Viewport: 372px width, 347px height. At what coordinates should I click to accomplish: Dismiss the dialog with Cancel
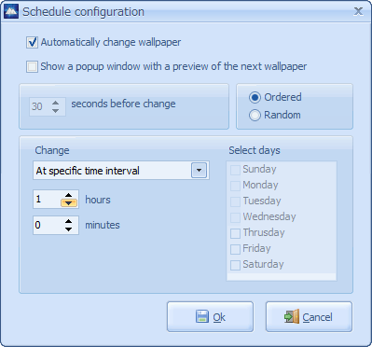click(x=309, y=316)
